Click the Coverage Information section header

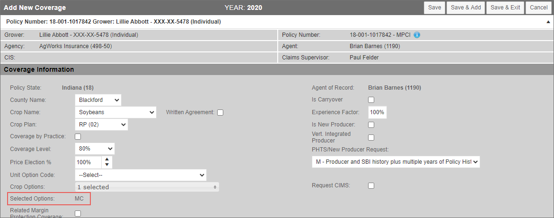coord(277,69)
